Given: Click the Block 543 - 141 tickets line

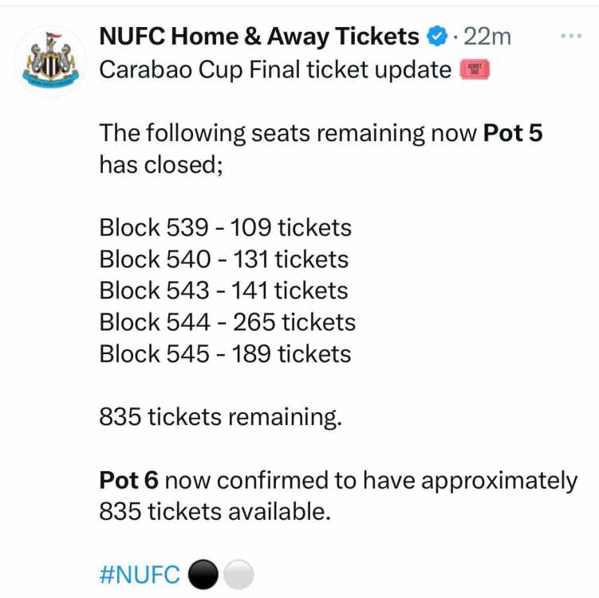Looking at the screenshot, I should [223, 290].
